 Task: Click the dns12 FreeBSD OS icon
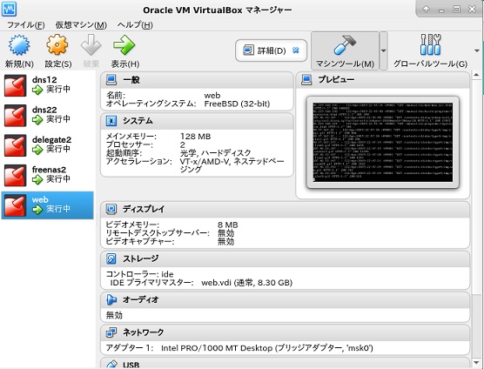click(x=15, y=85)
